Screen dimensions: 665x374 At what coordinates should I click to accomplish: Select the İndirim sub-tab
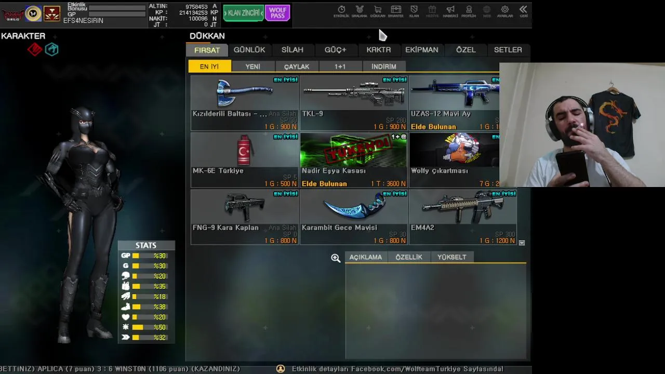tap(384, 66)
